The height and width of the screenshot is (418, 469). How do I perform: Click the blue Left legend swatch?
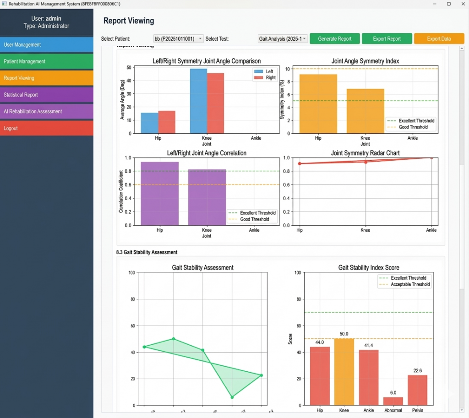click(x=259, y=72)
